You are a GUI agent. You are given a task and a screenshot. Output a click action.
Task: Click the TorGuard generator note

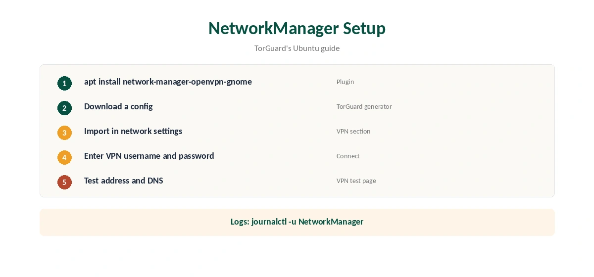[364, 106]
